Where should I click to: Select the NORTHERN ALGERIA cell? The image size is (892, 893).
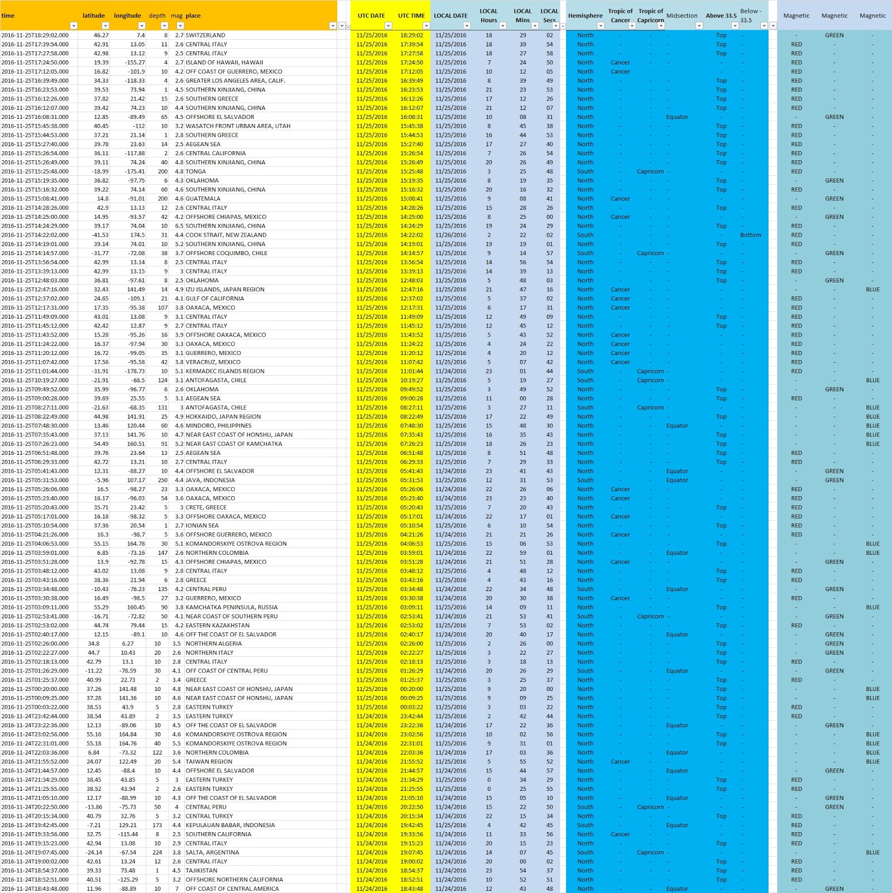260,644
